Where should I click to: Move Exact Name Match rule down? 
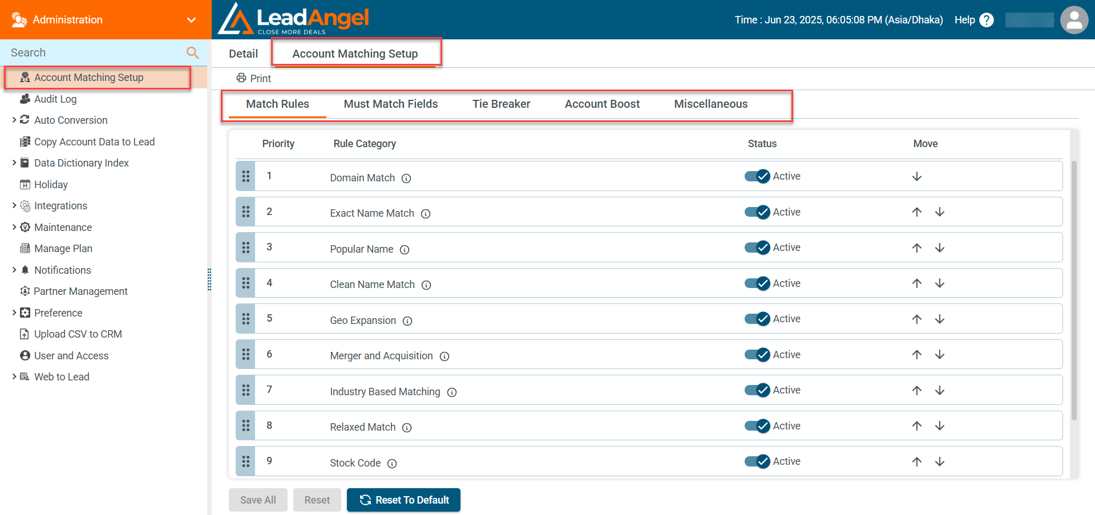click(x=940, y=212)
